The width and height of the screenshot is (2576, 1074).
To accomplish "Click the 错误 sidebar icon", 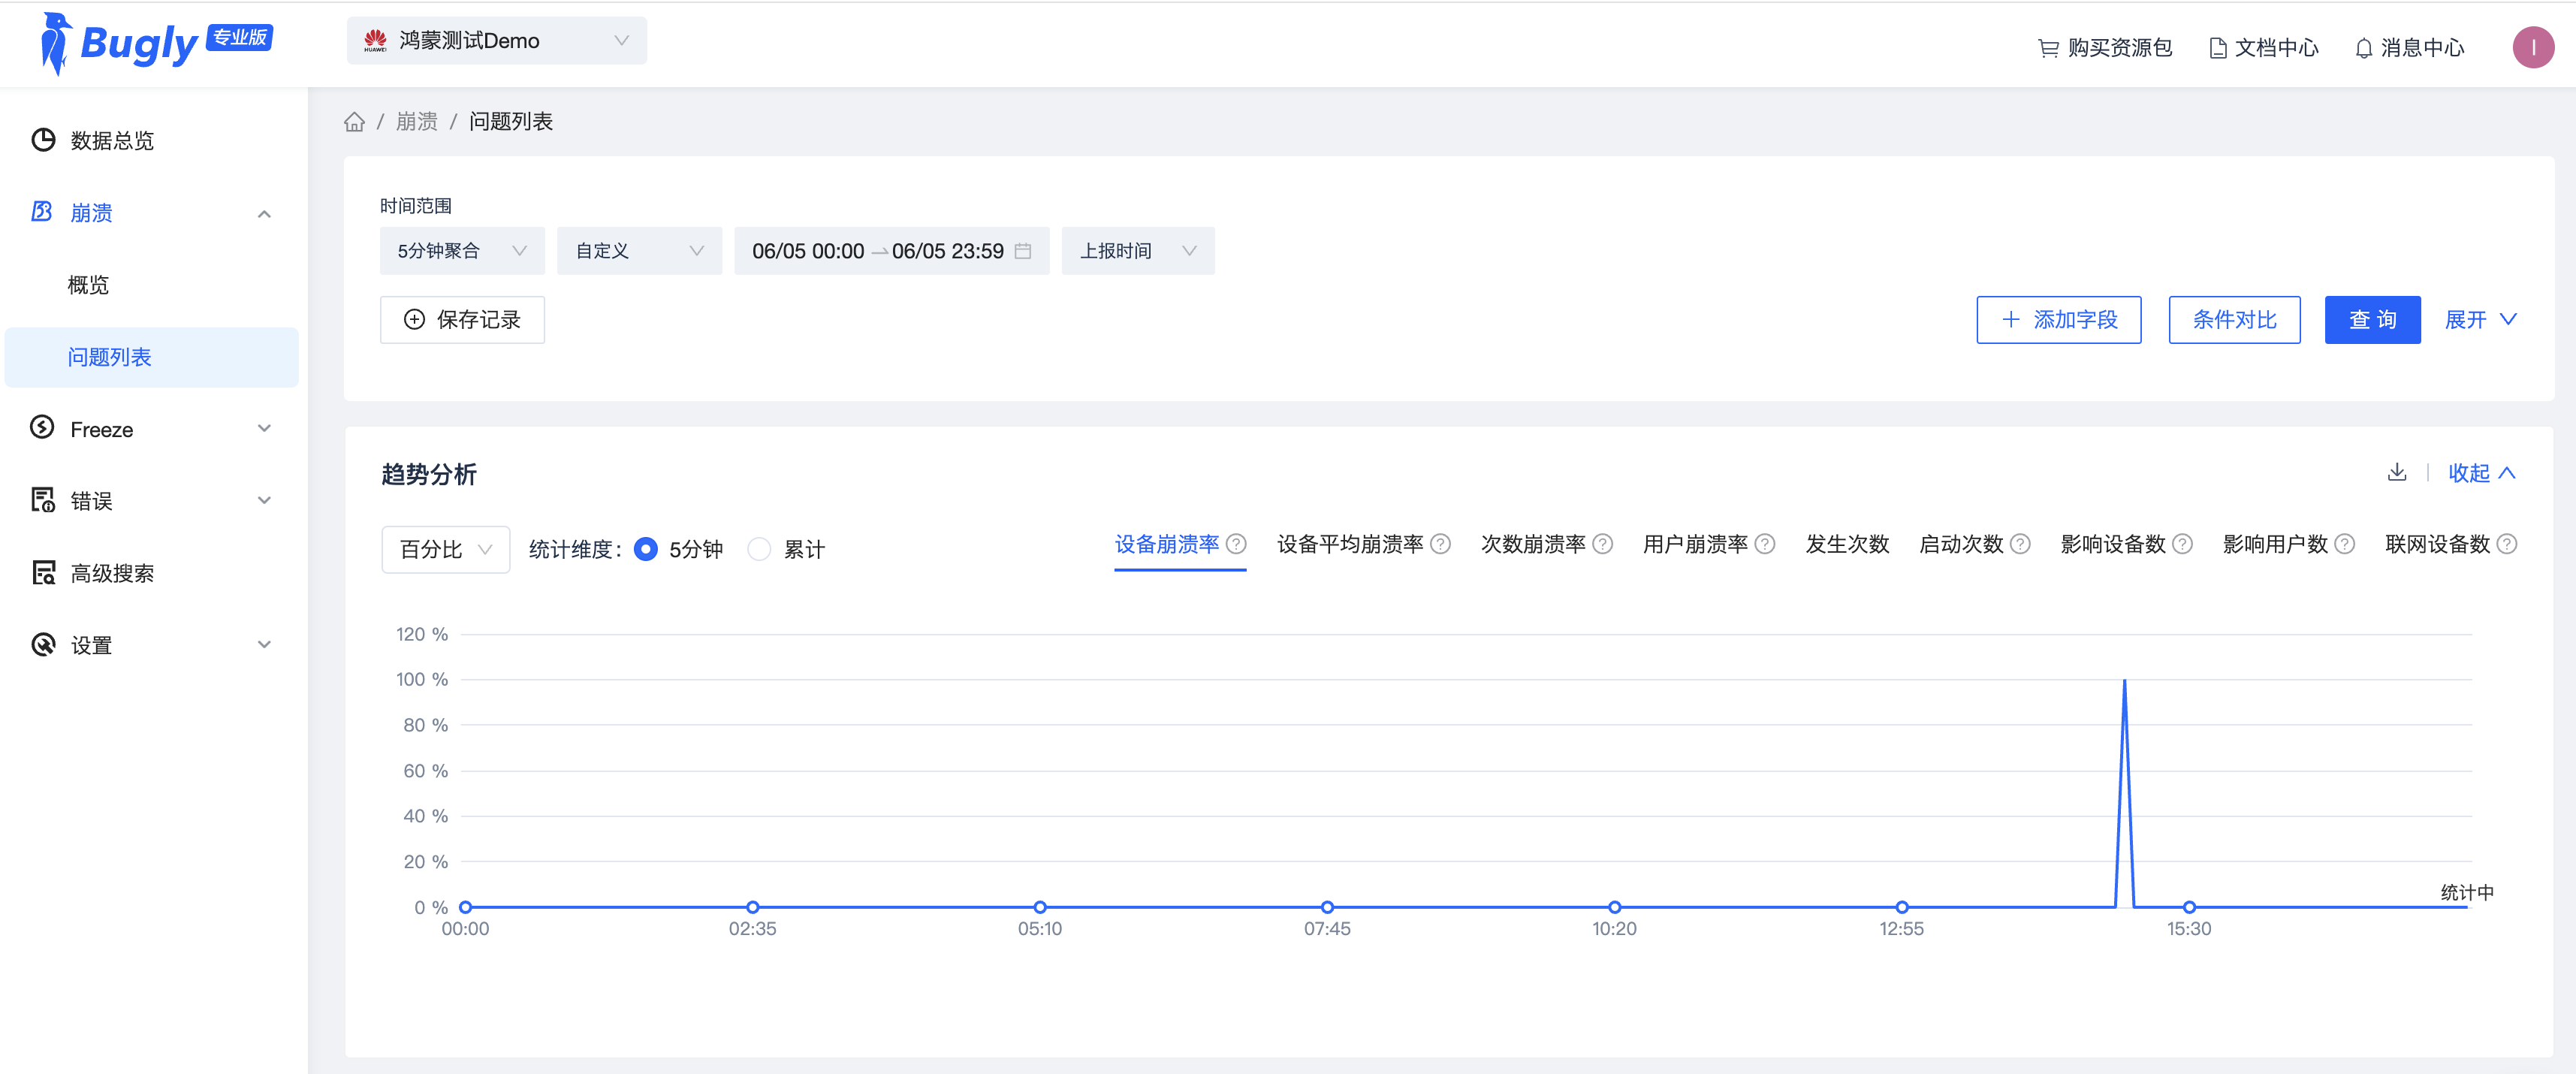I will [43, 500].
